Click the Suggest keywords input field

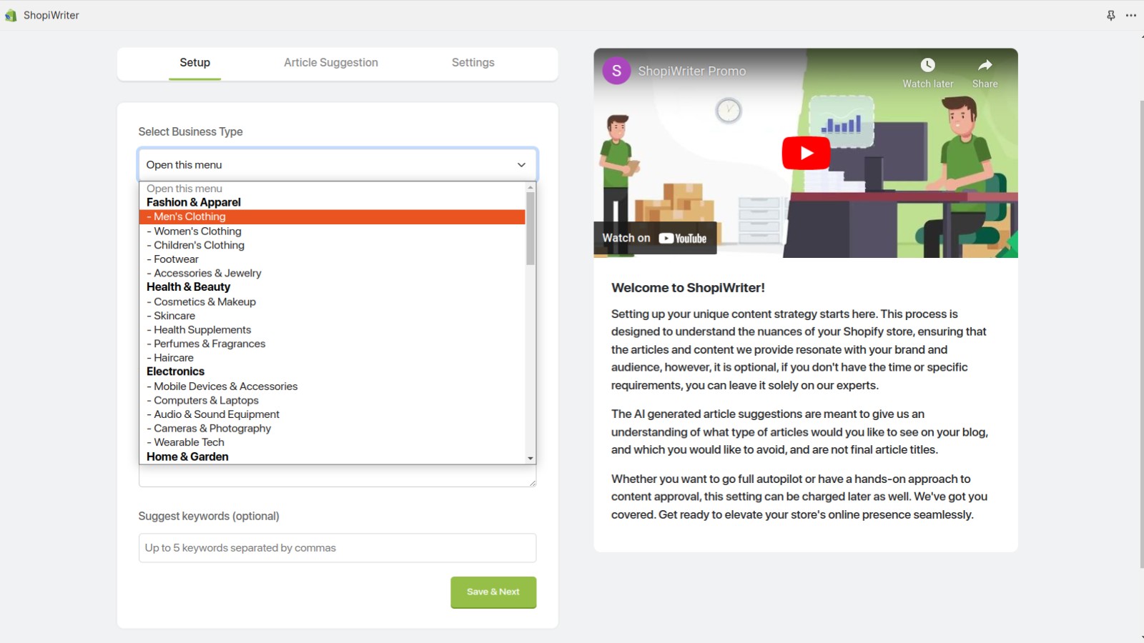point(337,548)
